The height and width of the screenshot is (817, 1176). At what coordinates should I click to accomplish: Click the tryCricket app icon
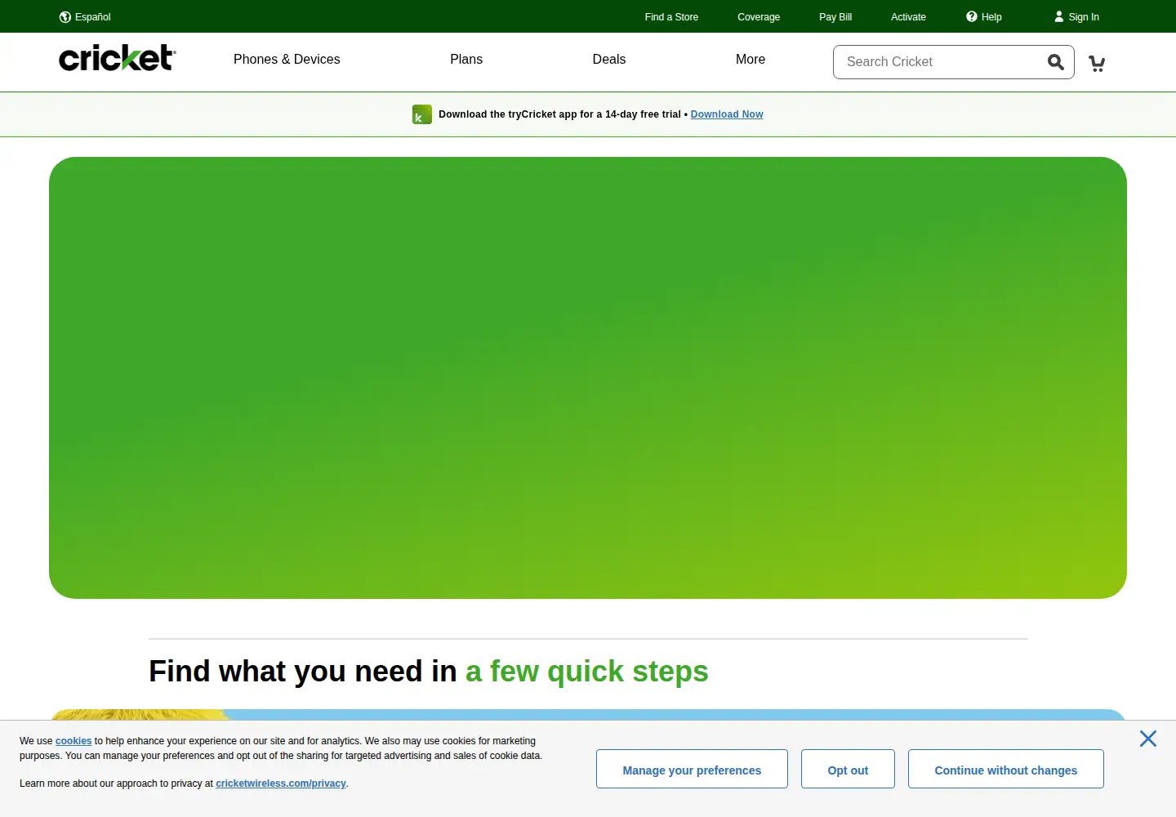click(x=422, y=114)
